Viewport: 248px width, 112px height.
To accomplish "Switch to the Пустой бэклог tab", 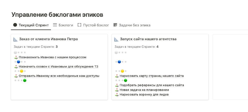I will (93, 25).
